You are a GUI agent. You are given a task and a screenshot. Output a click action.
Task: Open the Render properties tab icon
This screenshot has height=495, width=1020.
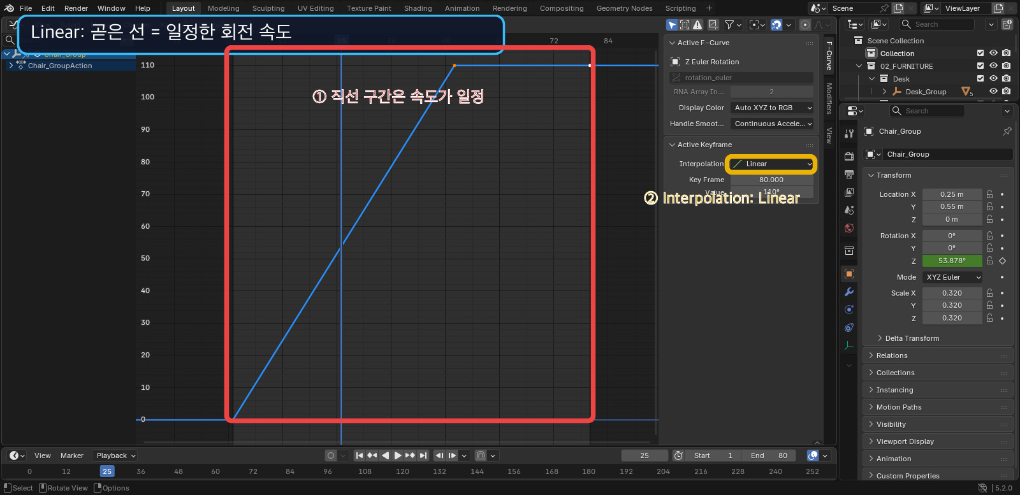[x=849, y=156]
